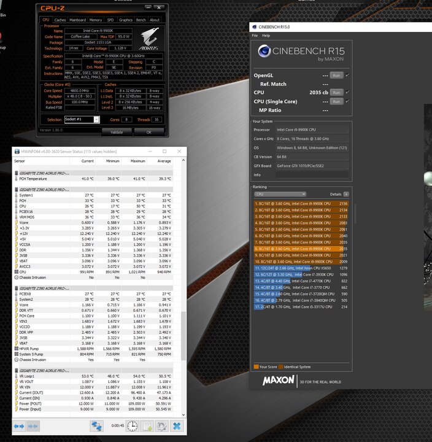
Task: Click the HWiNFO vertical scrollbar thumb
Action: [x=183, y=336]
